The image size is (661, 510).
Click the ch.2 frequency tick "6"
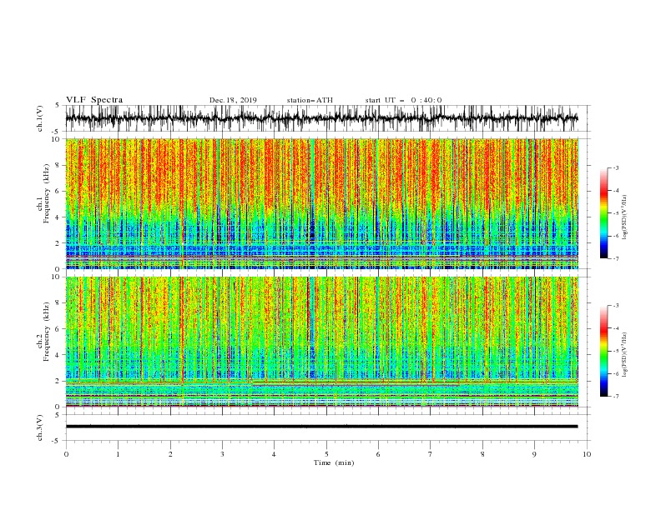58,329
